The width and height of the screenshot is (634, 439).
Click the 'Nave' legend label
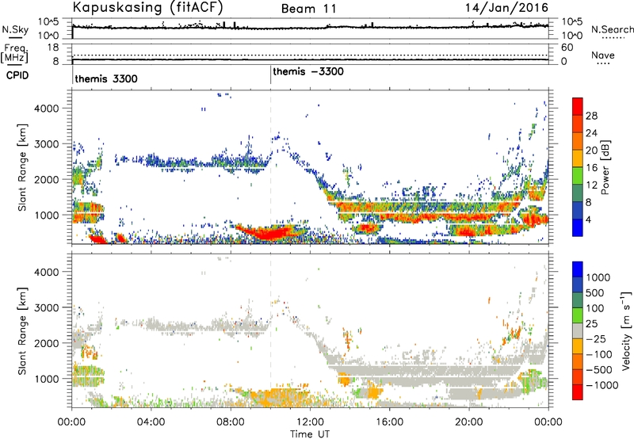[603, 55]
